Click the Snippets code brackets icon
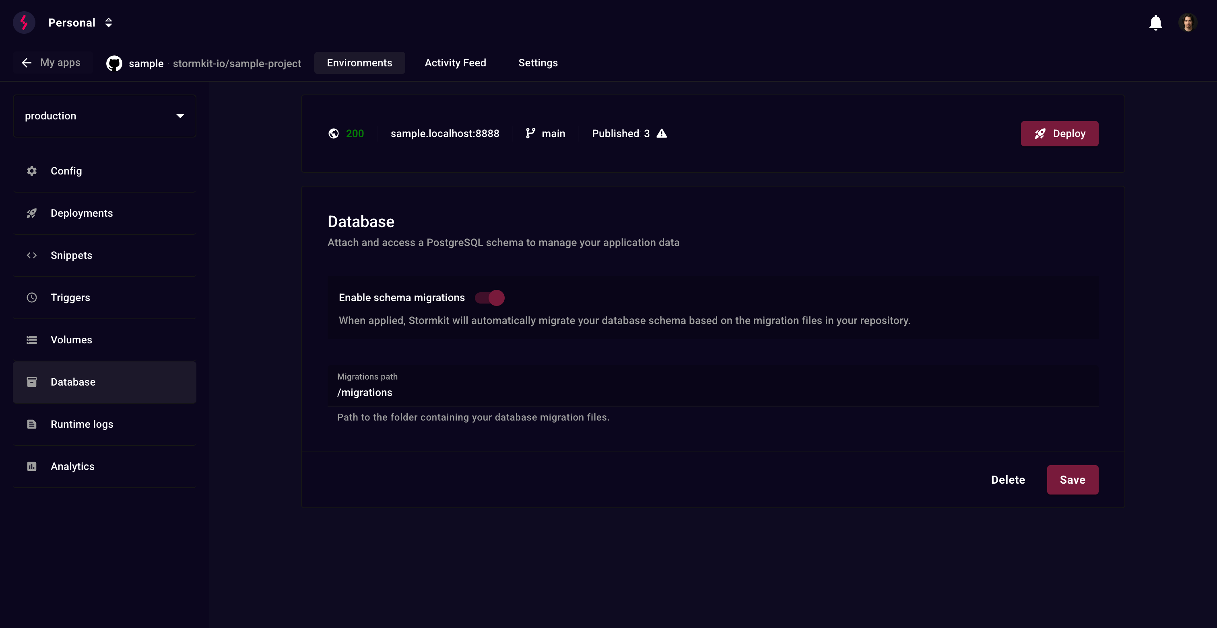Viewport: 1217px width, 628px height. (x=32, y=255)
